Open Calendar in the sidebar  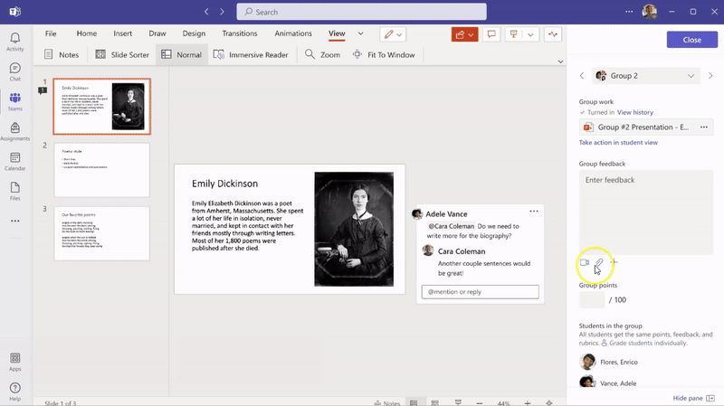click(x=14, y=162)
